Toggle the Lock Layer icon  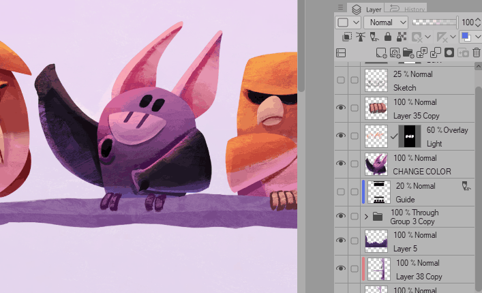pyautogui.click(x=387, y=37)
